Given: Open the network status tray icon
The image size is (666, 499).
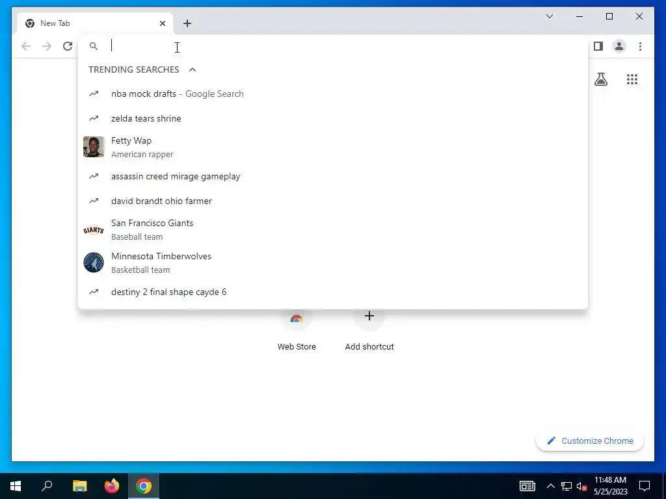Looking at the screenshot, I should point(566,486).
